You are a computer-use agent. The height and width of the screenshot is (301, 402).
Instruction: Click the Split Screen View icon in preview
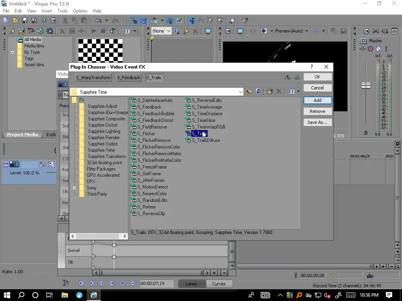tap(263, 31)
